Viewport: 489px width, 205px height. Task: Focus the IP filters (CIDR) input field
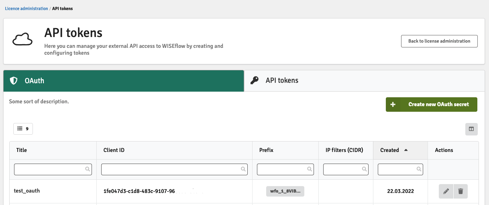(x=346, y=169)
